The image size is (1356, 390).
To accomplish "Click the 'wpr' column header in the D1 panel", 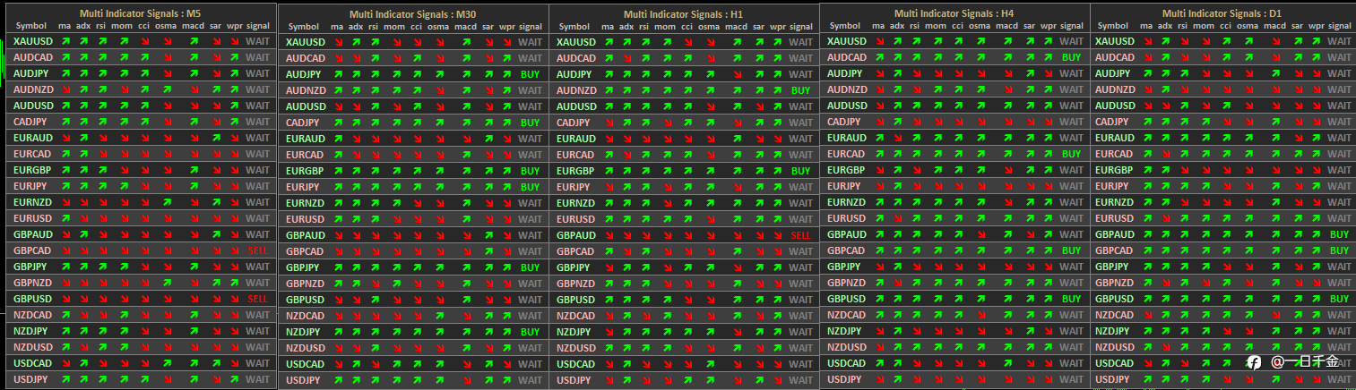I will point(1317,26).
